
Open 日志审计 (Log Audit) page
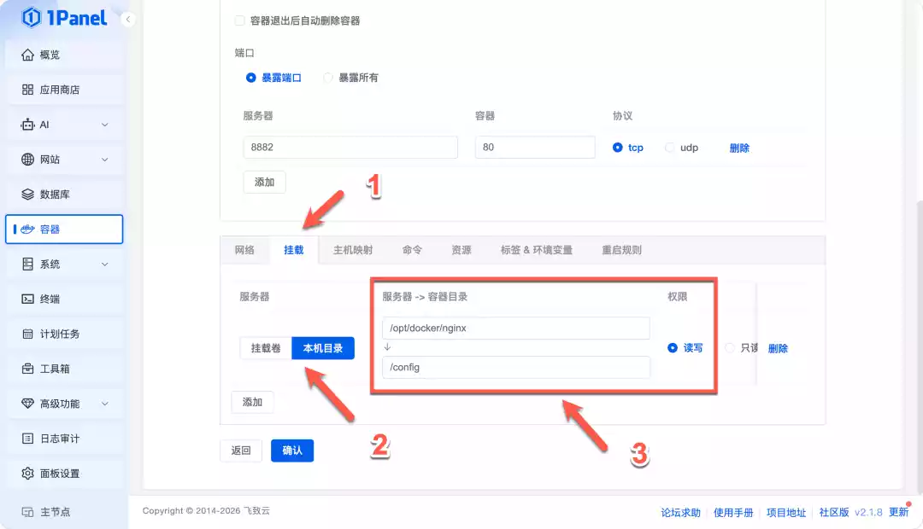54,438
